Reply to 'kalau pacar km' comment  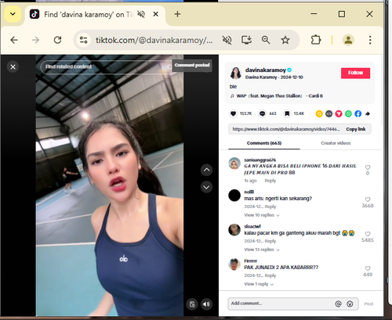[x=270, y=241]
